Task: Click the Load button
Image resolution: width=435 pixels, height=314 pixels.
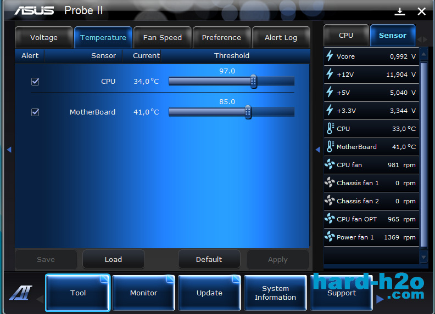Action: 114,259
